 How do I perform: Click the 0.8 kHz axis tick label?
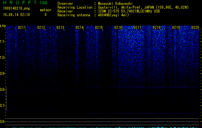tap(2, 90)
